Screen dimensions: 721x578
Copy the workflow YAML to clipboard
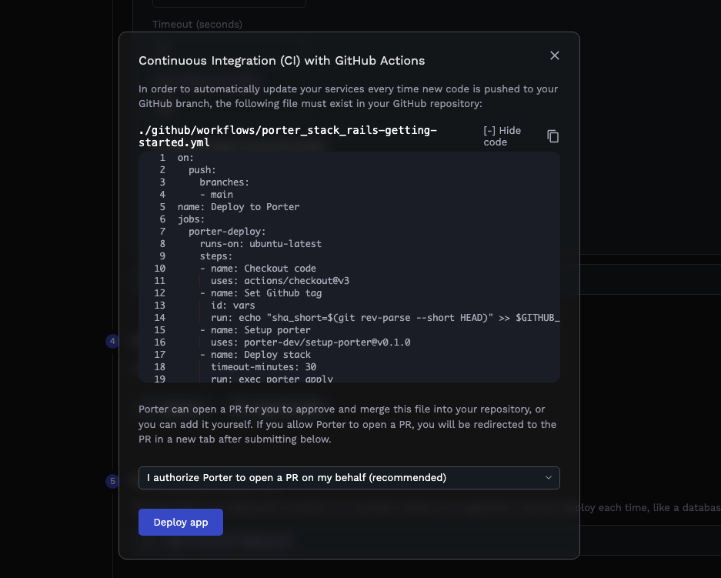point(552,136)
